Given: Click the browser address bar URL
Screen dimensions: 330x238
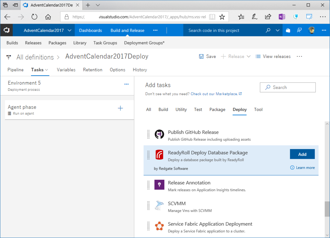Looking at the screenshot, I should pyautogui.click(x=139, y=17).
